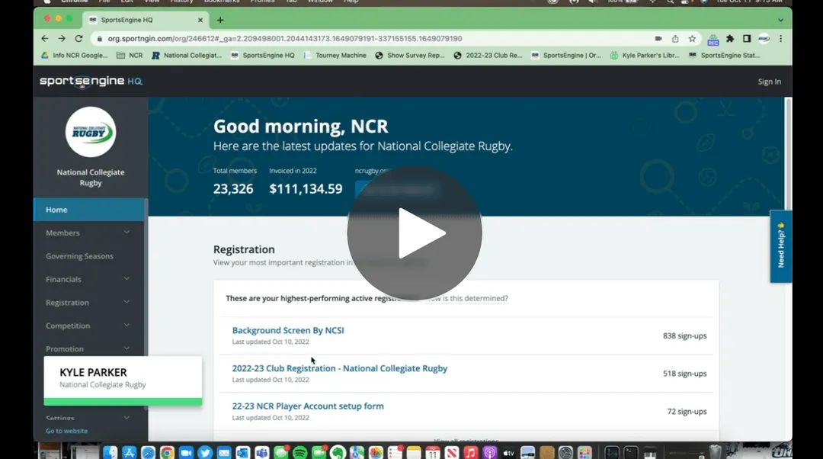The height and width of the screenshot is (459, 823).
Task: Play the video with the center play button
Action: pyautogui.click(x=414, y=233)
